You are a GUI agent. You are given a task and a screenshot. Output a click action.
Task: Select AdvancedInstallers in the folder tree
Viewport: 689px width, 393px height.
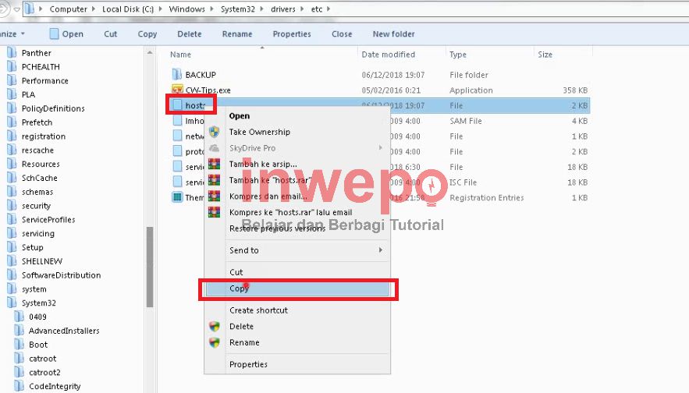tap(64, 331)
